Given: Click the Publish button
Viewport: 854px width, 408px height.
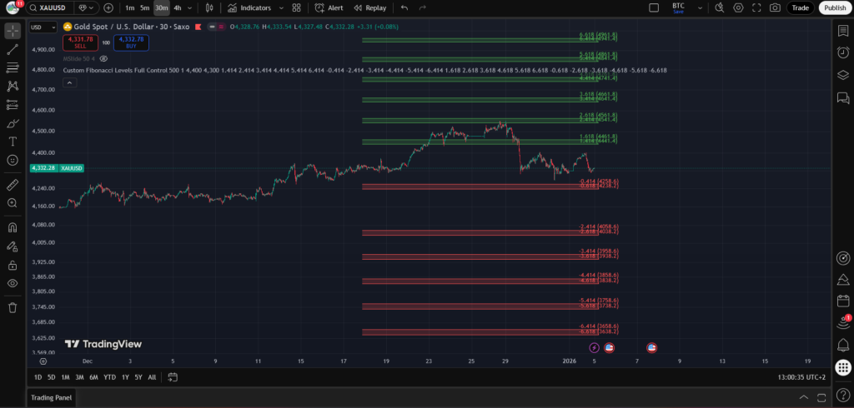Looking at the screenshot, I should coord(833,7).
